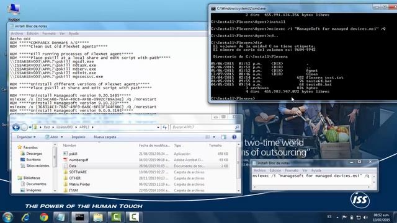Click APPL7 in the Explorer address path

point(84,127)
